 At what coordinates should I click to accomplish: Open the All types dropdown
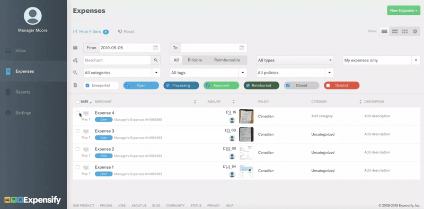295,60
